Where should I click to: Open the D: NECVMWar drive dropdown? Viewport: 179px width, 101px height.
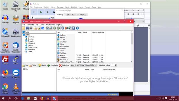pos(96,65)
